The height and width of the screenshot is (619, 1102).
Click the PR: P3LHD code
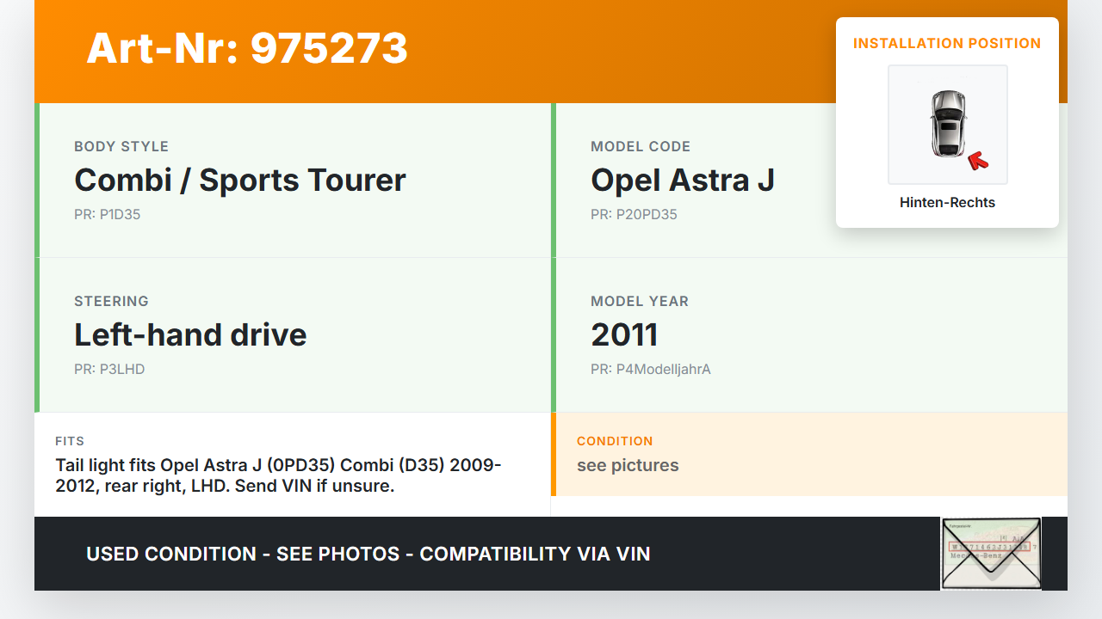coord(109,370)
